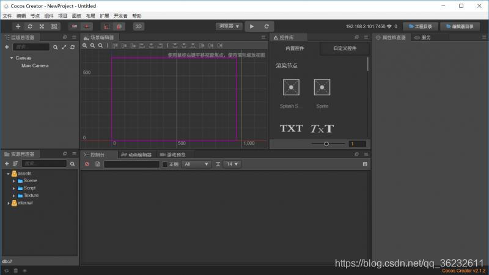Open the 项目 menu

click(63, 16)
